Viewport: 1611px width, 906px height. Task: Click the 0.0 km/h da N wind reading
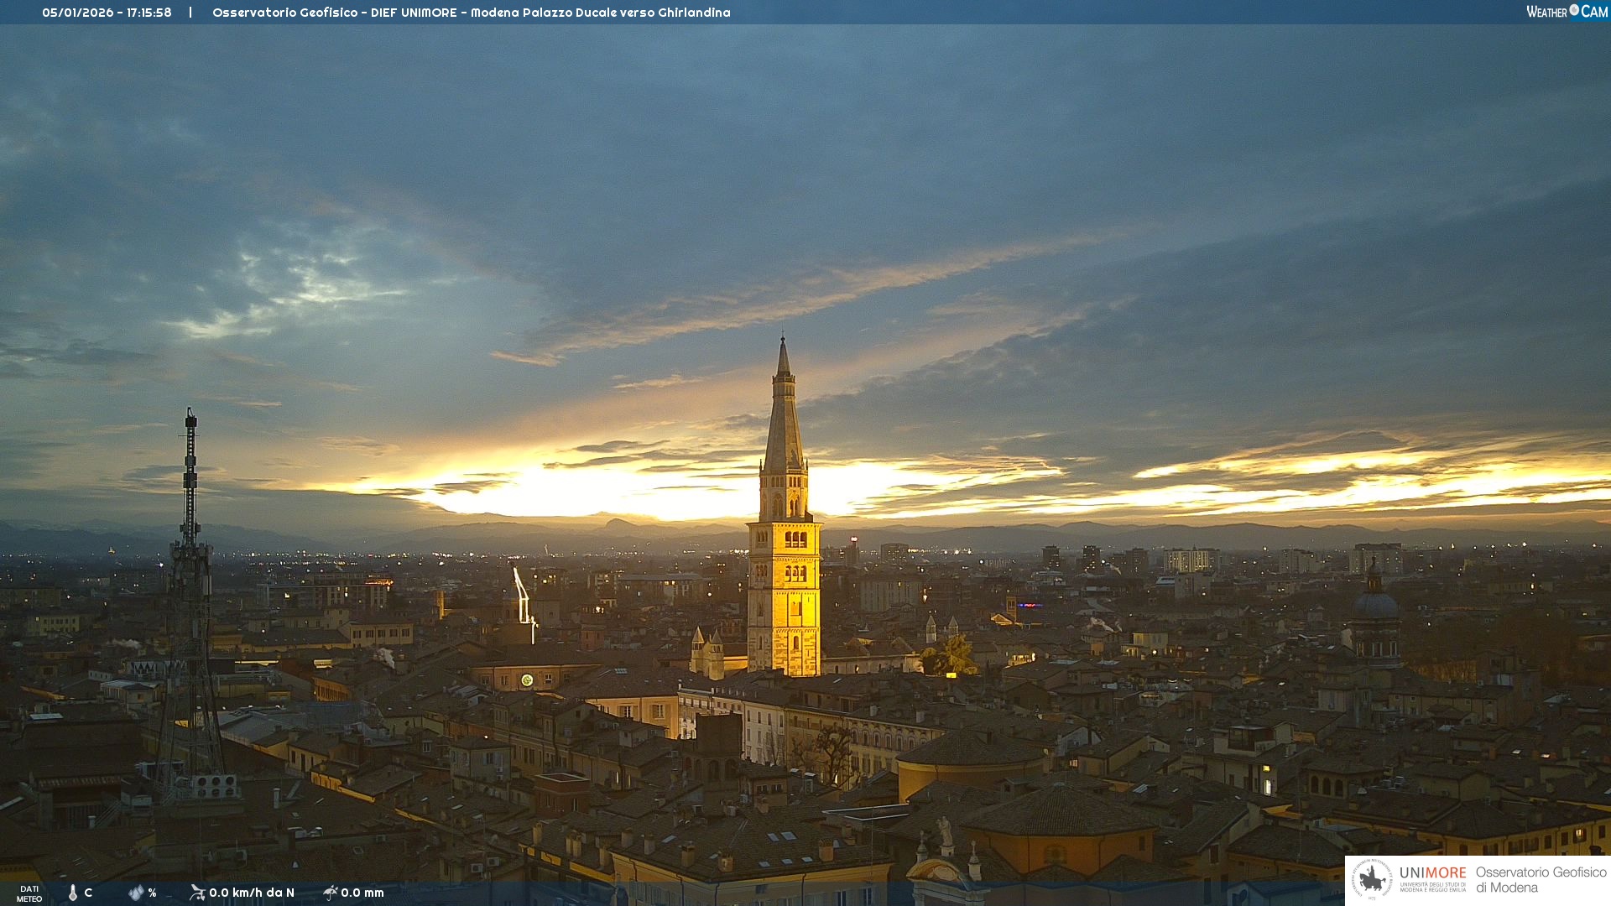(x=252, y=893)
